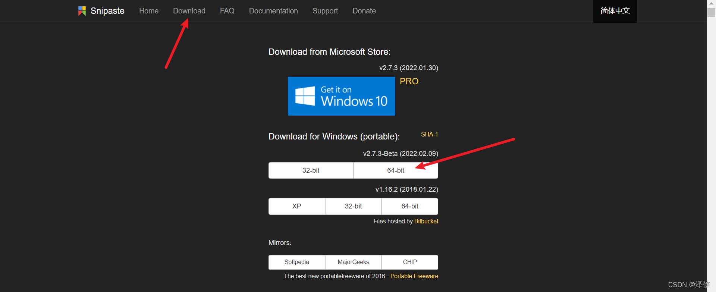Click the v2.7.3 (2022.01.30) version text
The image size is (716, 292).
(409, 68)
